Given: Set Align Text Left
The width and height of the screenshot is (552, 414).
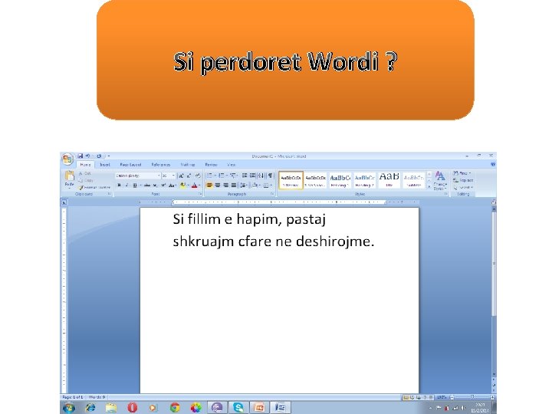Looking at the screenshot, I should point(209,186).
